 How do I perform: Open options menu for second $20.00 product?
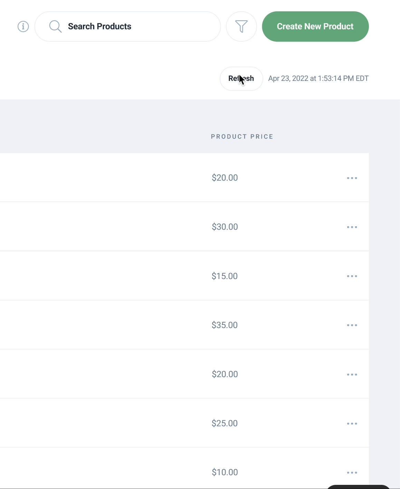(352, 375)
